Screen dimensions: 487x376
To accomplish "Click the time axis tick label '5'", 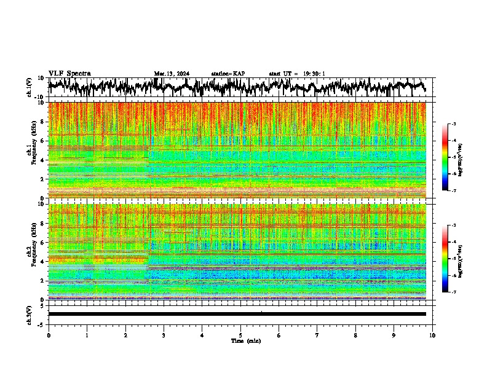I will (x=240, y=335).
